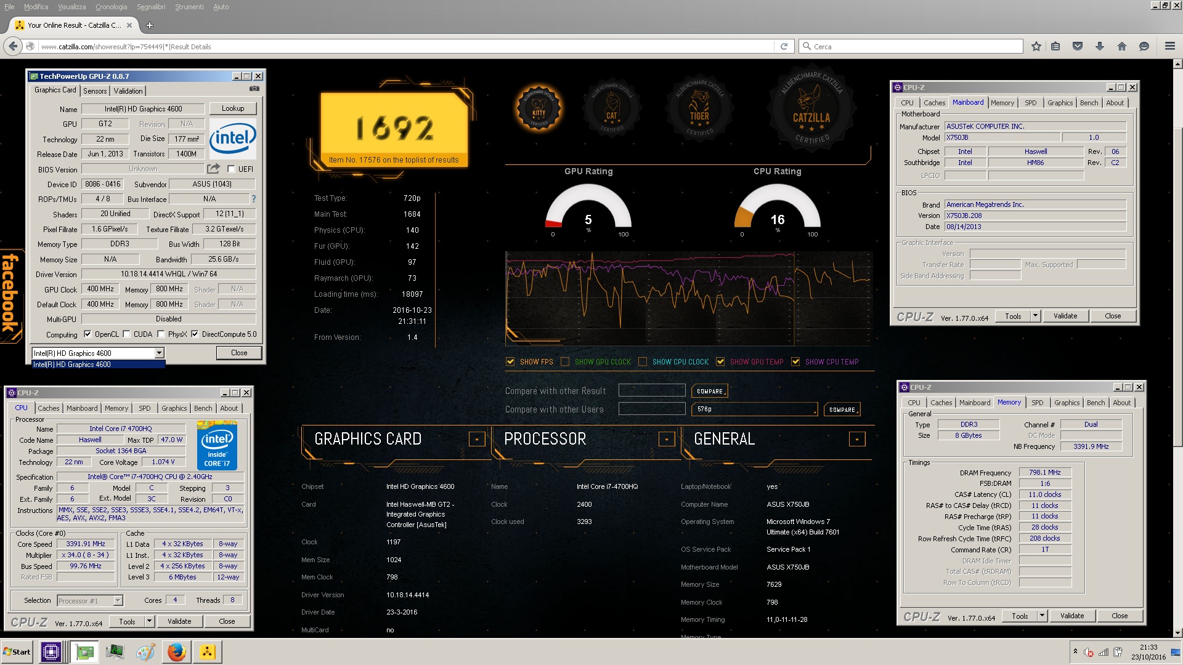Click the Close button in GPU-Z
This screenshot has width=1183, height=665.
(239, 353)
